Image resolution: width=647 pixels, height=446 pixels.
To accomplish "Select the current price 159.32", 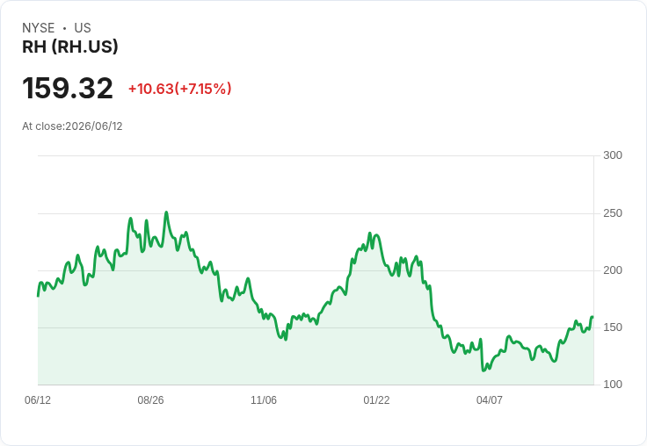I will click(x=68, y=88).
